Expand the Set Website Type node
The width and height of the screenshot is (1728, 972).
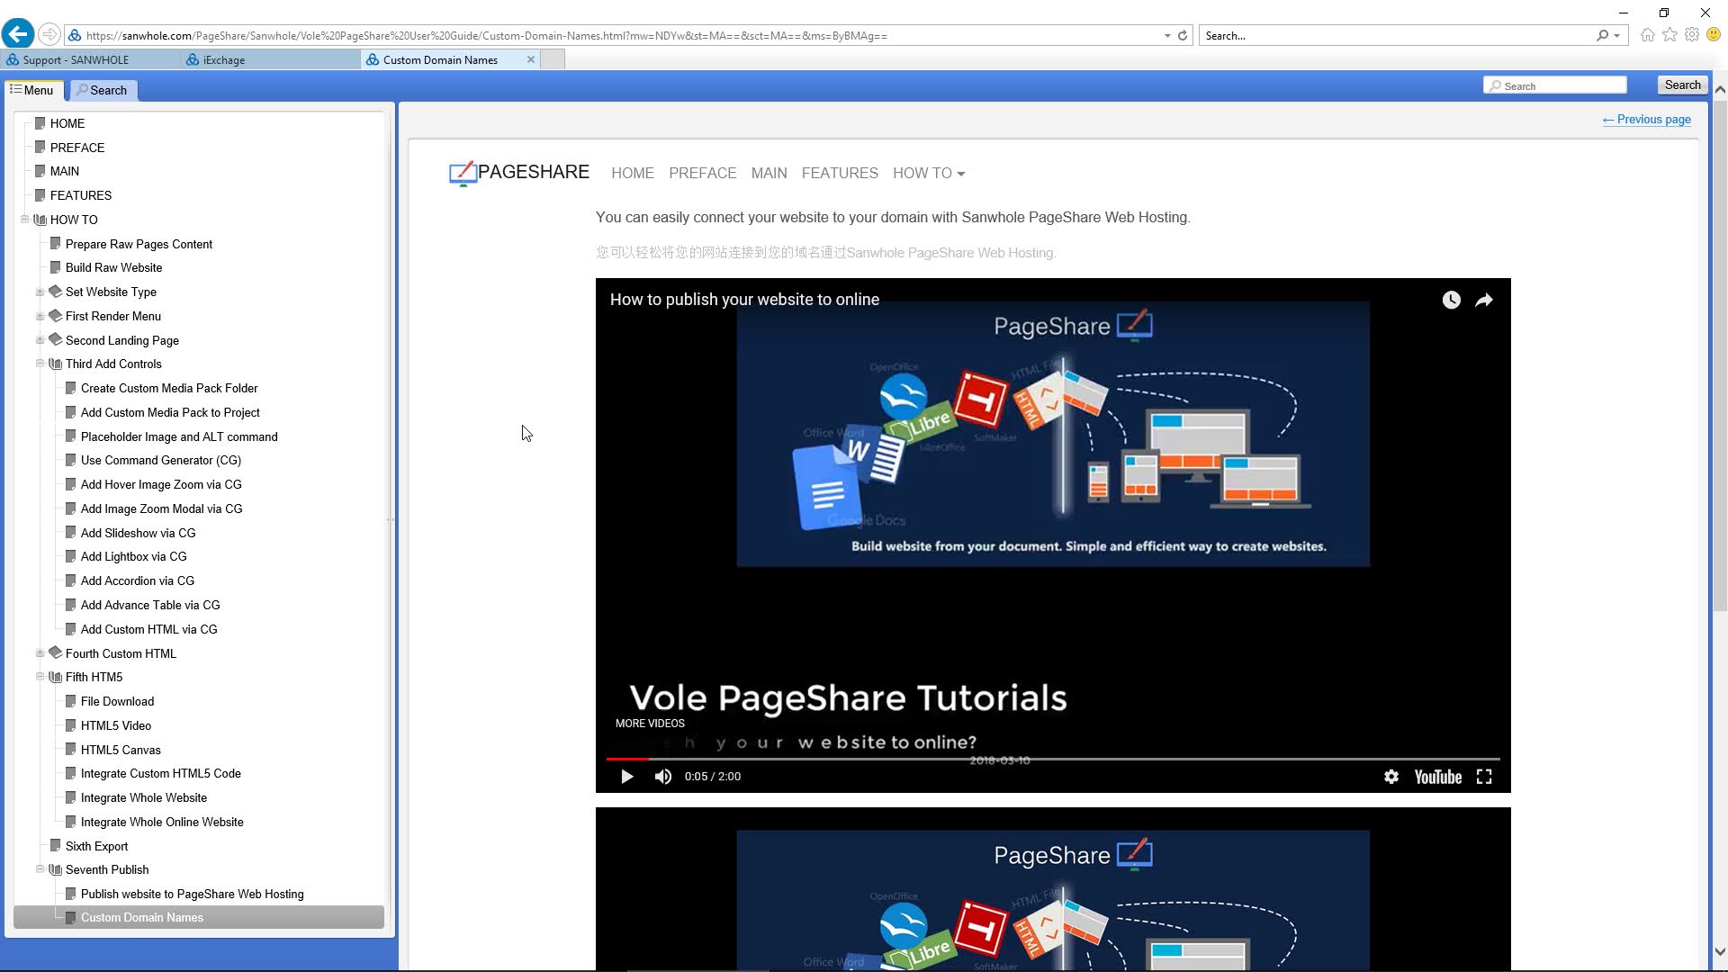[40, 292]
